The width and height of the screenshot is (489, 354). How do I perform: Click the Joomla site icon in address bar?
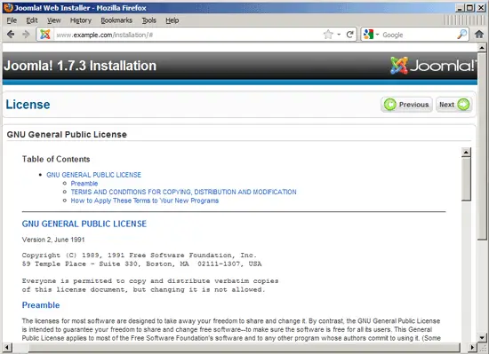coord(45,35)
